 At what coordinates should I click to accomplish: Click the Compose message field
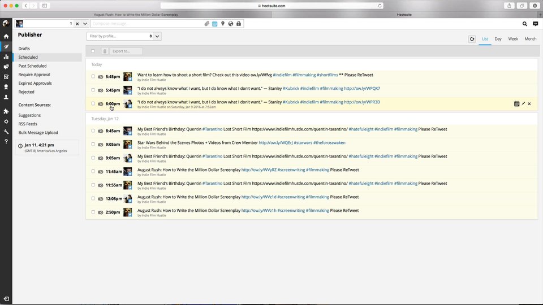147,24
